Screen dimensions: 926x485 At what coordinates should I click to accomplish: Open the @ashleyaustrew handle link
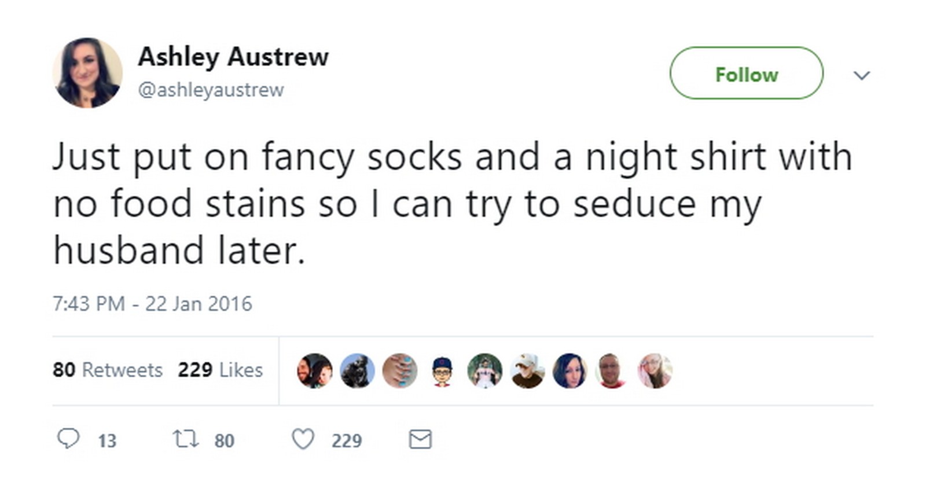tap(211, 90)
